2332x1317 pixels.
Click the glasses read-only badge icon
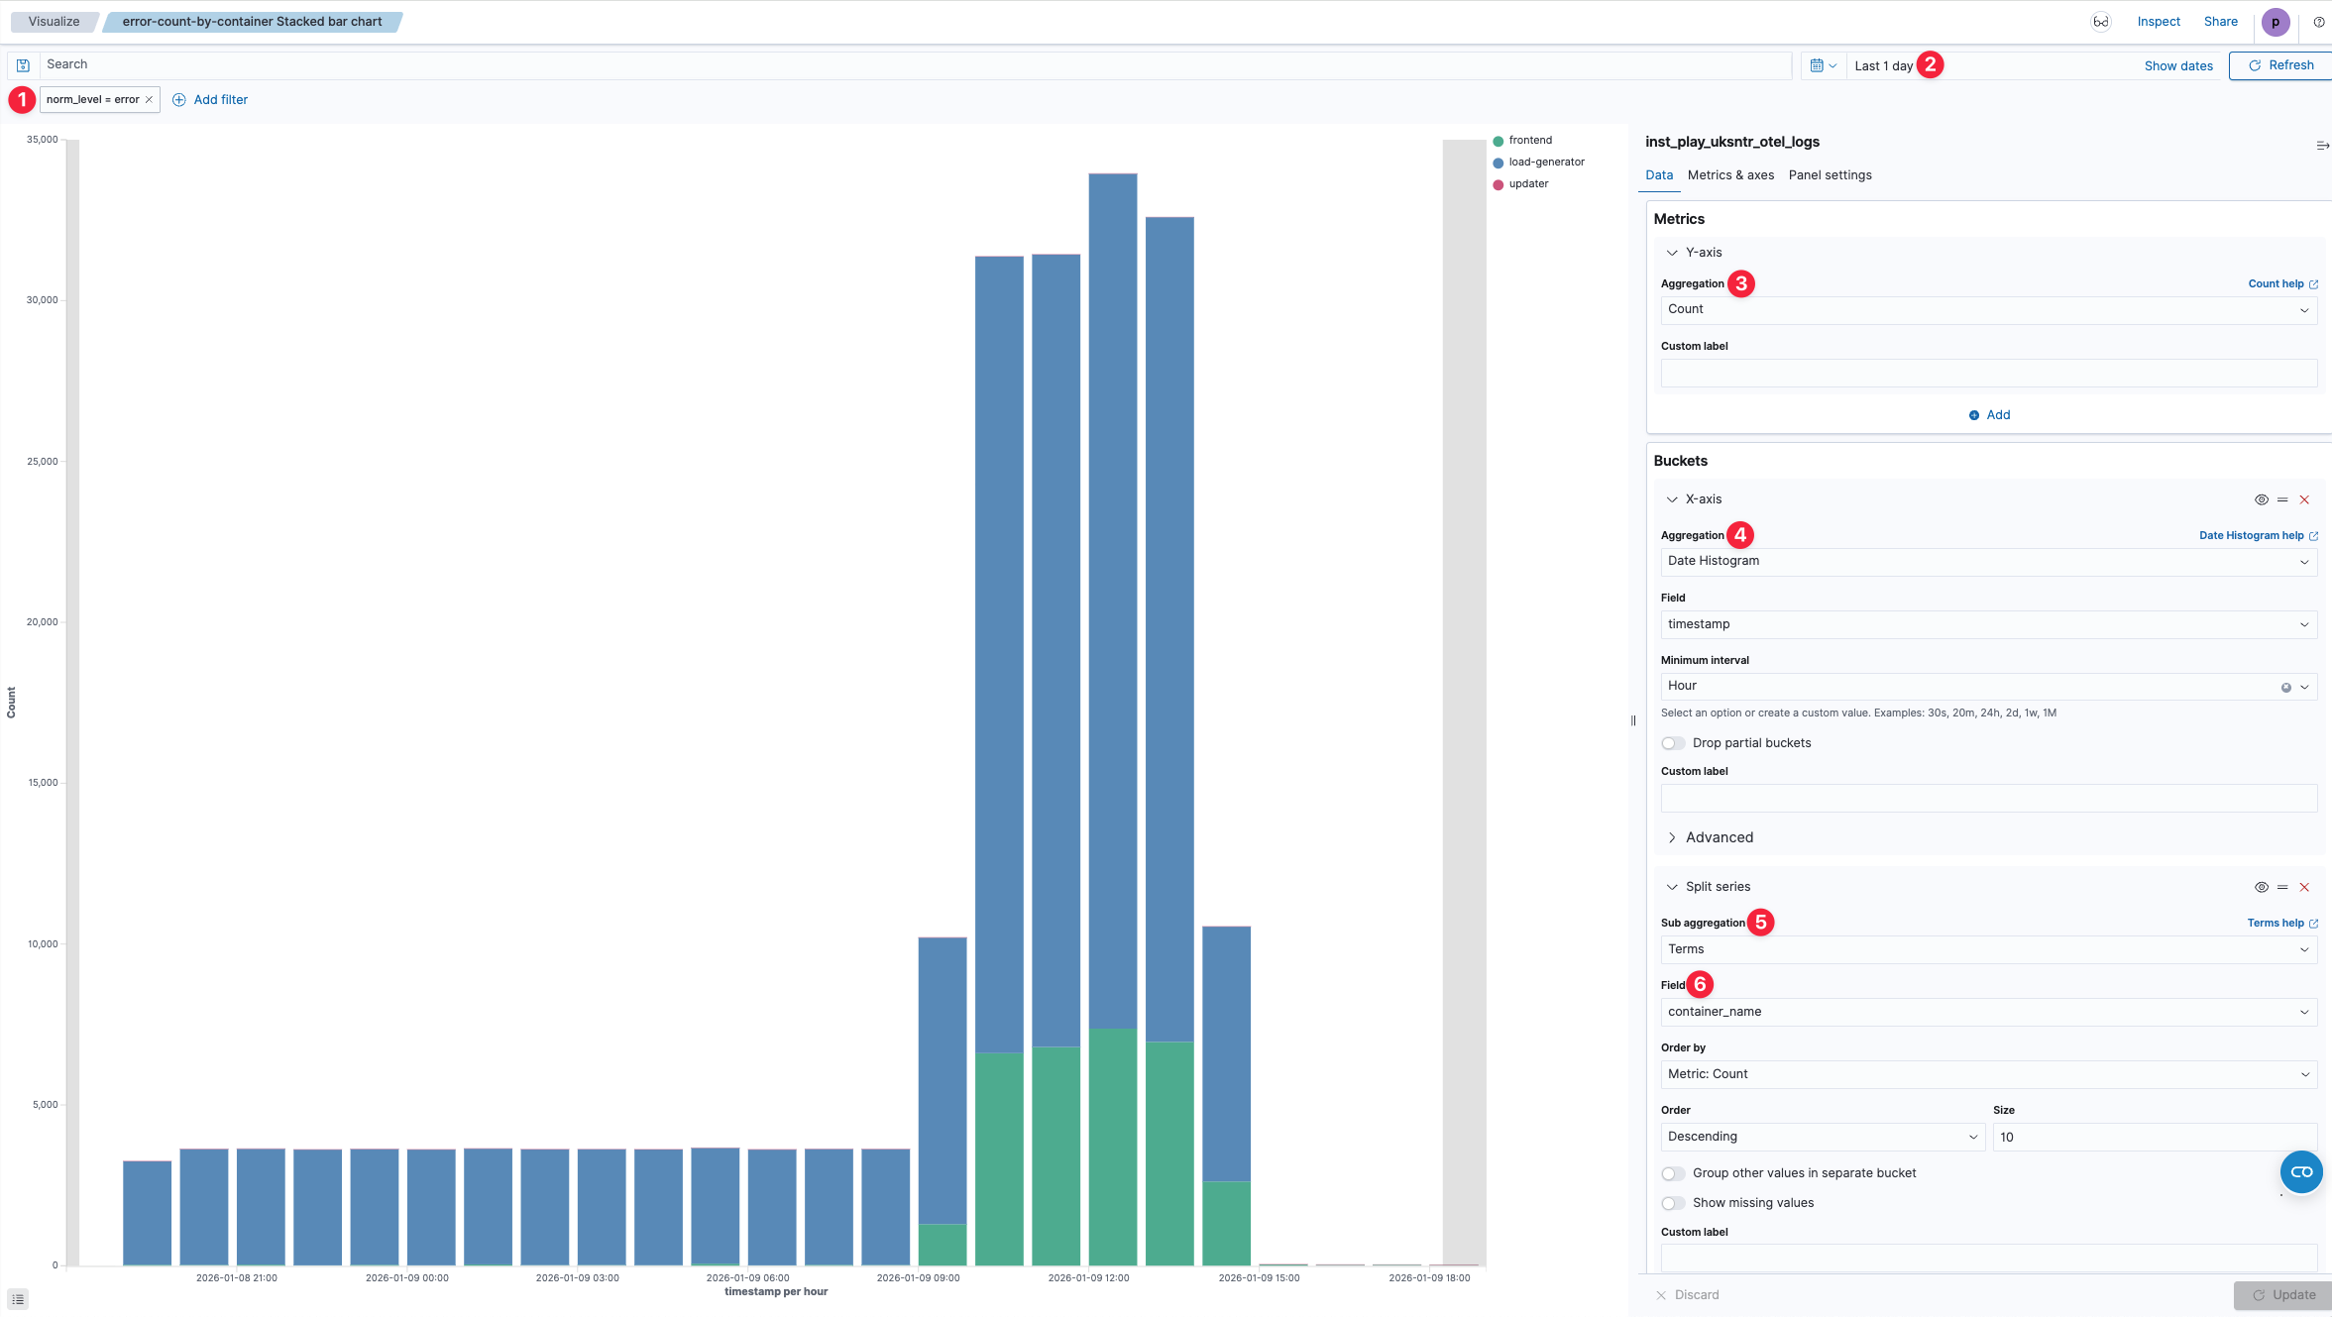point(2102,21)
